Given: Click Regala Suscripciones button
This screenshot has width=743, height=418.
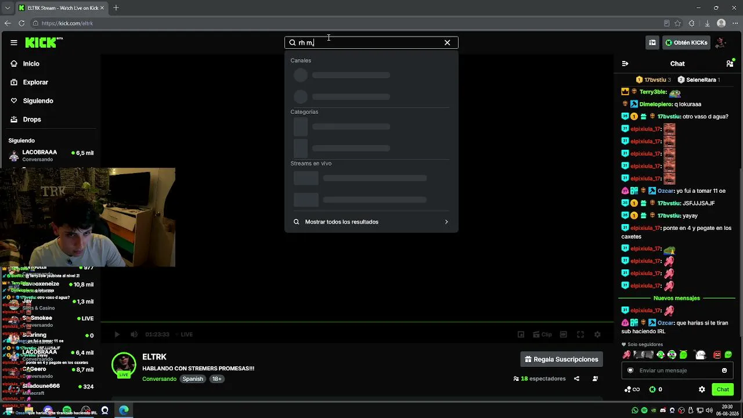Looking at the screenshot, I should click(x=561, y=359).
